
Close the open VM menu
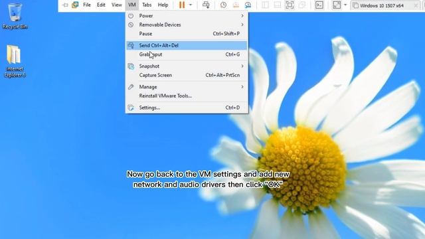tap(132, 5)
